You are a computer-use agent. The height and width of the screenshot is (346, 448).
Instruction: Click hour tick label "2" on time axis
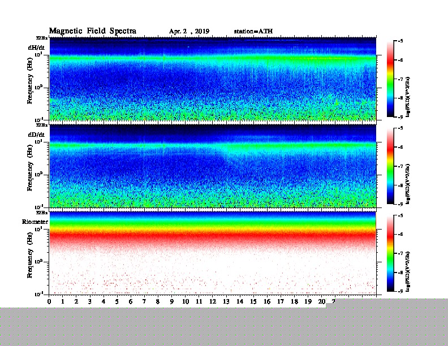[76, 301]
